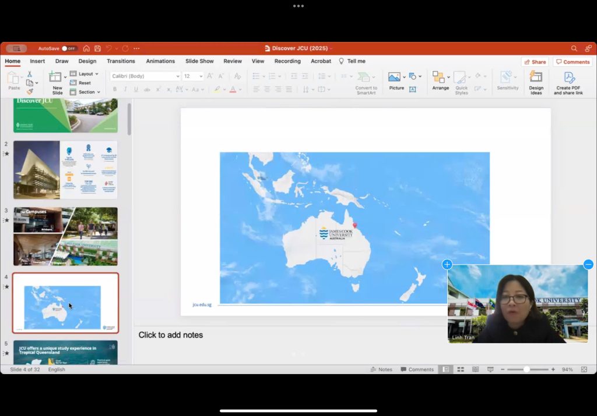Screen dimensions: 597x416
Task: Toggle center text alignment
Action: 267,89
